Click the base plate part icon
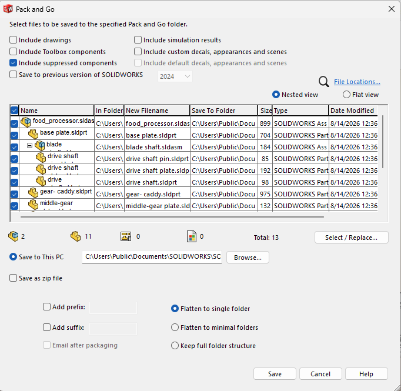Screen dimensions: 401x391 point(33,133)
